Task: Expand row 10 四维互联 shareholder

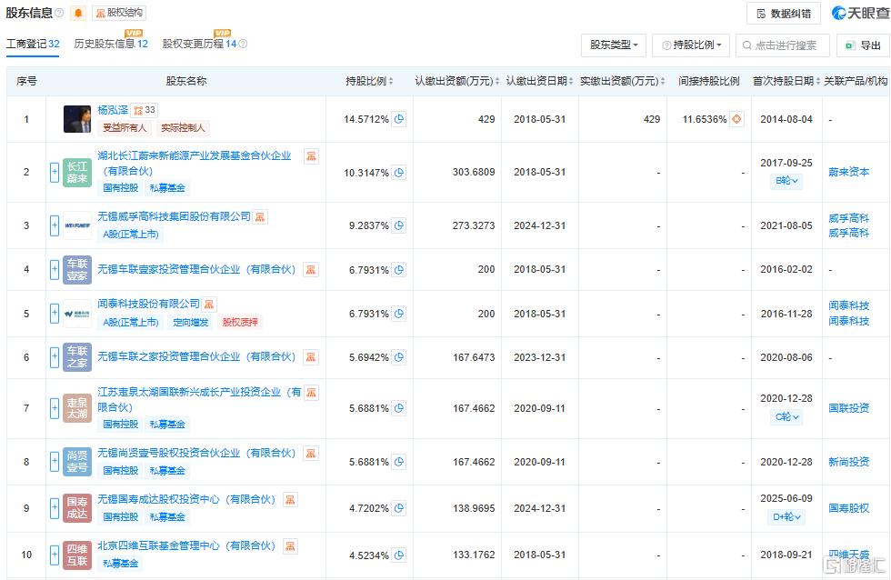Action: 55,555
